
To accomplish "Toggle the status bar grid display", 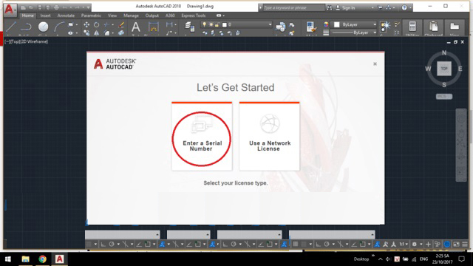I will tap(296, 244).
